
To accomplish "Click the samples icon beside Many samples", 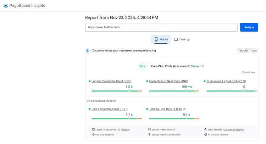I will click(205, 129).
